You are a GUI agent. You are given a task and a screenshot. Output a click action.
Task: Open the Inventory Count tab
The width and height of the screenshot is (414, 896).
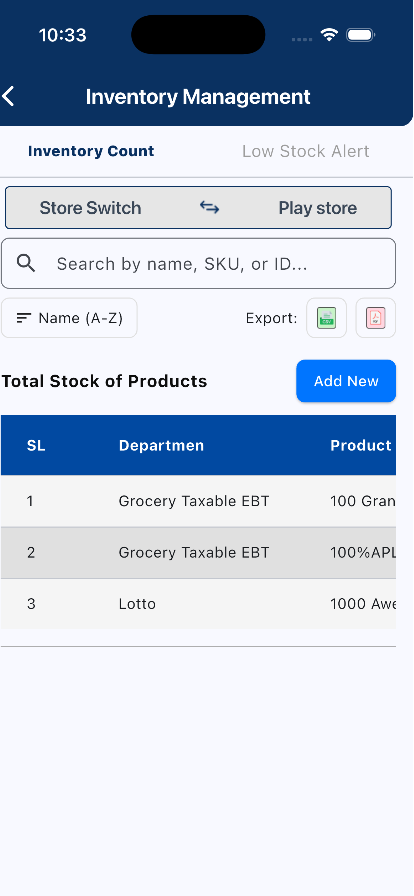click(x=91, y=151)
